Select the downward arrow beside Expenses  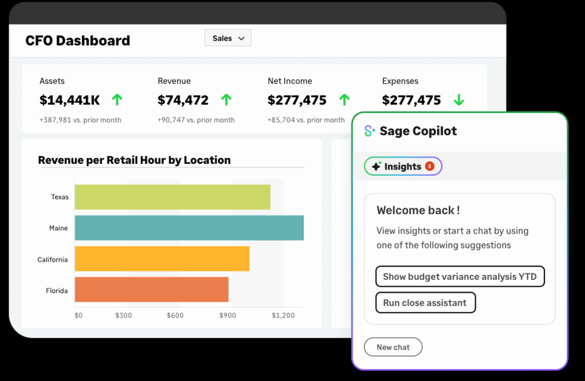tap(459, 99)
